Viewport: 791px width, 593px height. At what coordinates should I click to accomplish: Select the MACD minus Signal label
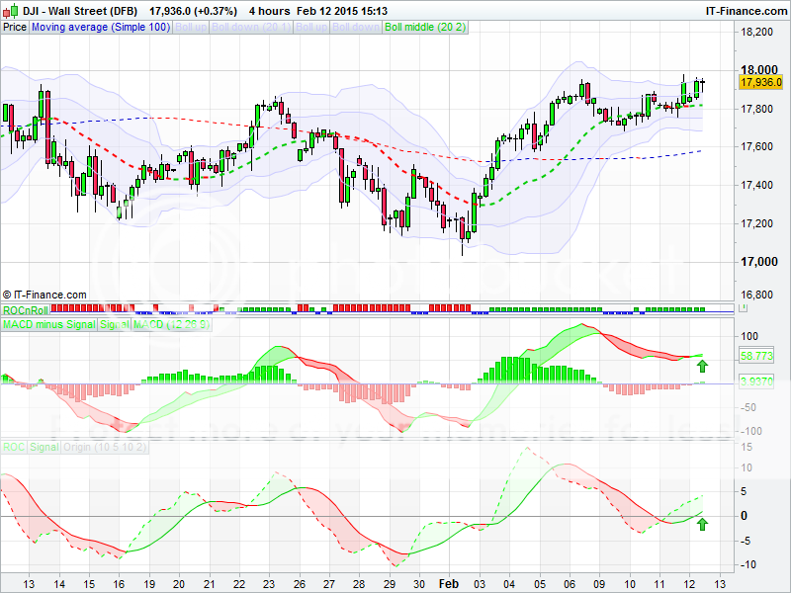pos(48,324)
